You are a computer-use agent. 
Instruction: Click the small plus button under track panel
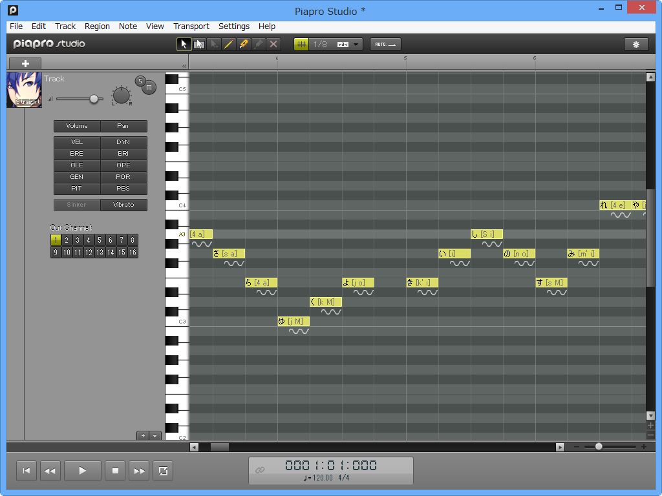point(143,436)
